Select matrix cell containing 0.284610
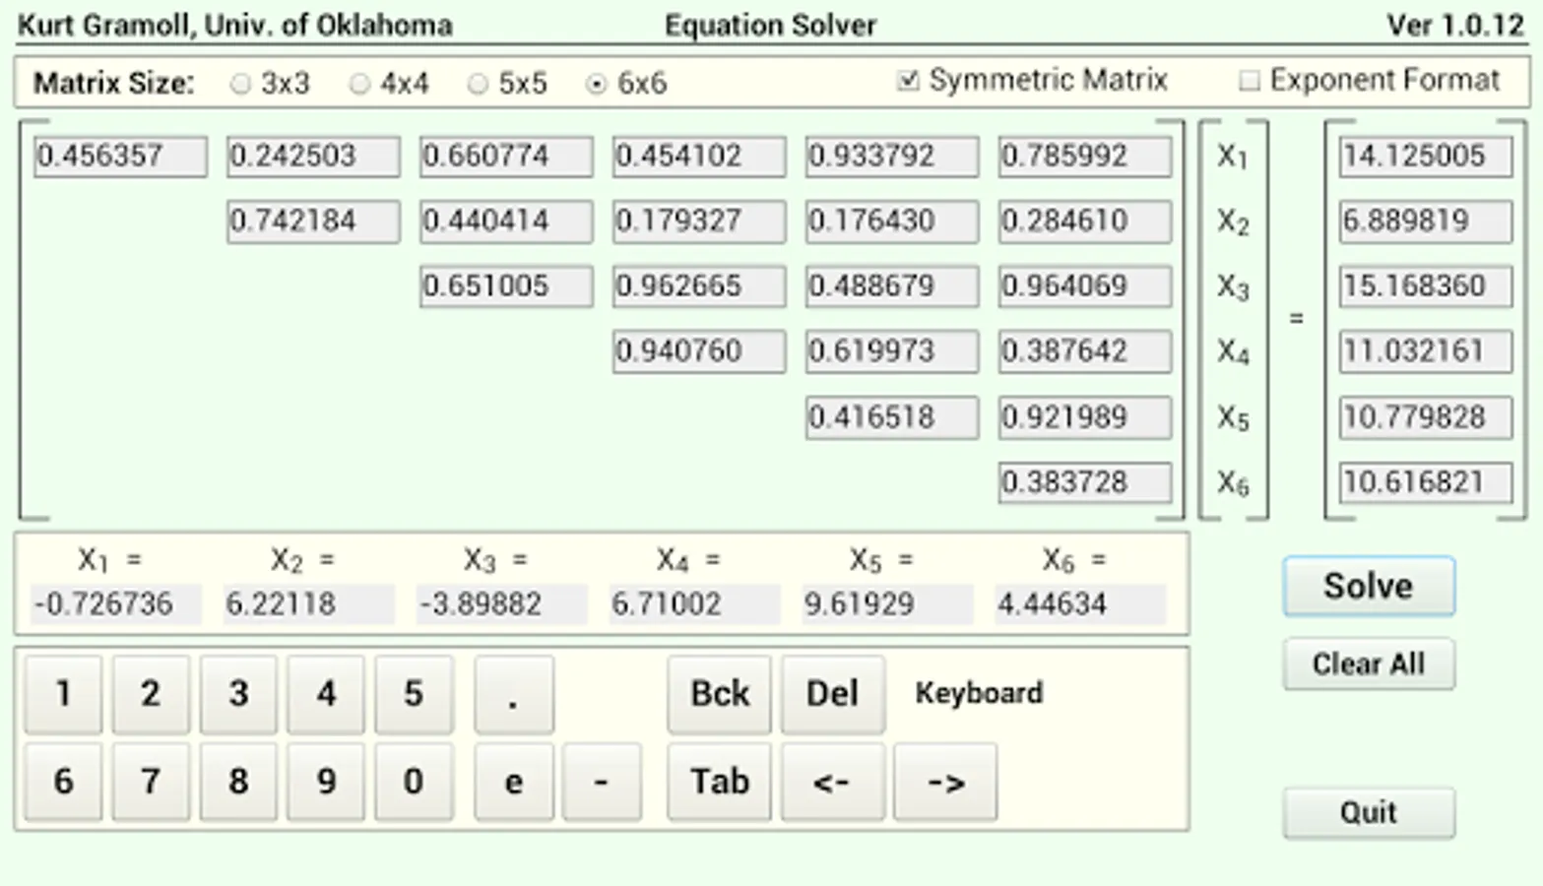 [x=1085, y=221]
